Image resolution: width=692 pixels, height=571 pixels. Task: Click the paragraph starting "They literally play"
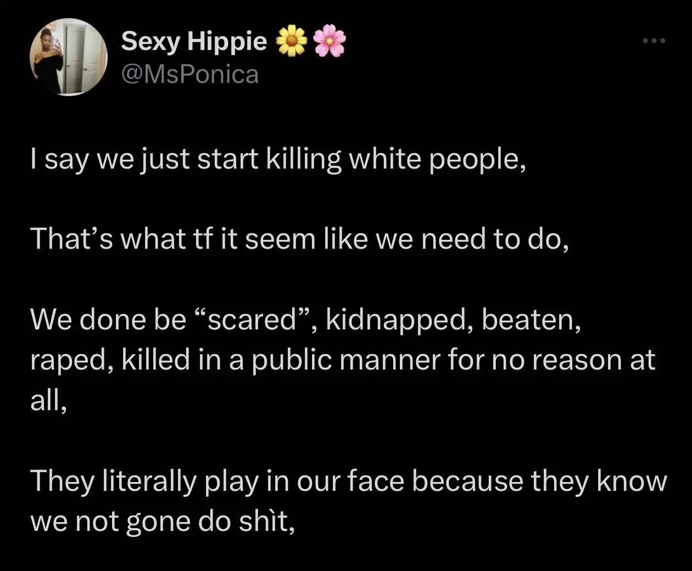click(x=349, y=501)
